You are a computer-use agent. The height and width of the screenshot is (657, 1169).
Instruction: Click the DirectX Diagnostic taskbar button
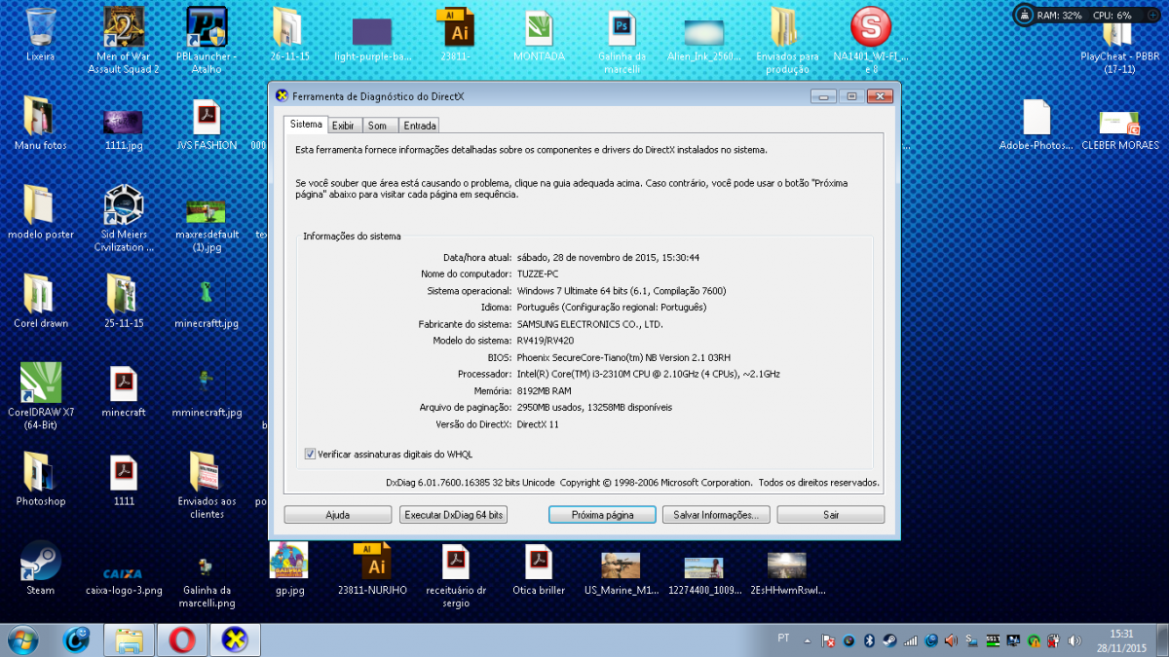point(235,639)
